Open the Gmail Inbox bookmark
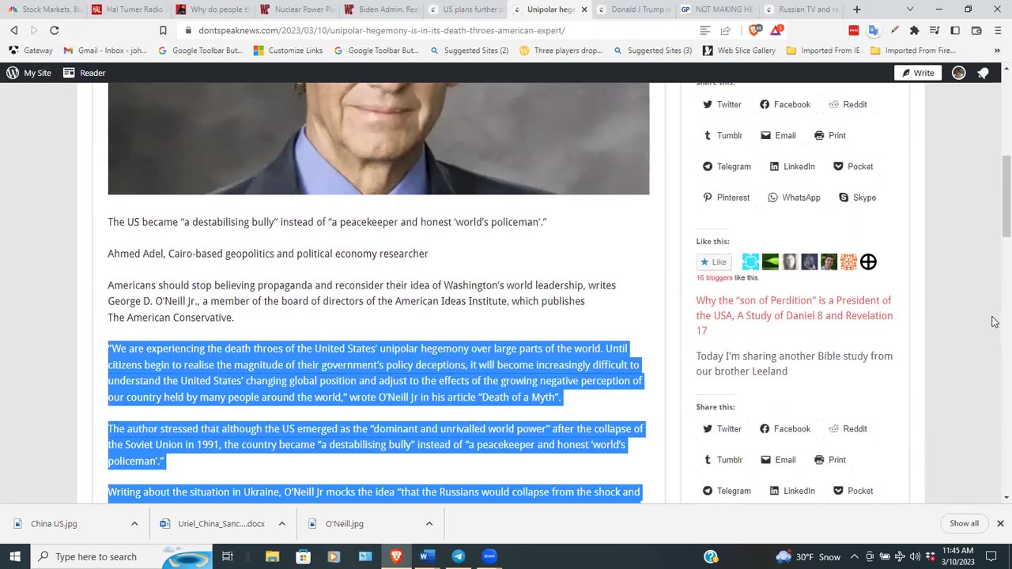 pos(105,51)
